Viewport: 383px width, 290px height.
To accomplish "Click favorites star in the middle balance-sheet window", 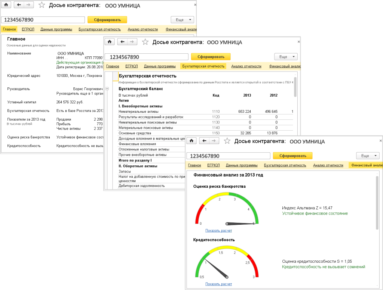I will tap(145, 42).
